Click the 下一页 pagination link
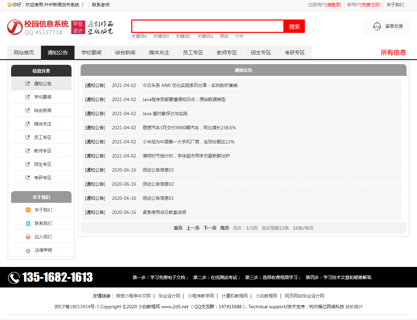 [210, 228]
